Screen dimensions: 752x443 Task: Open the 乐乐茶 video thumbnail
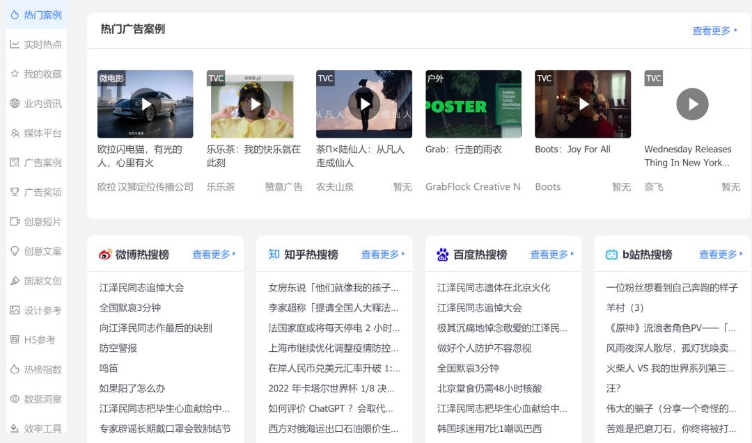[254, 104]
